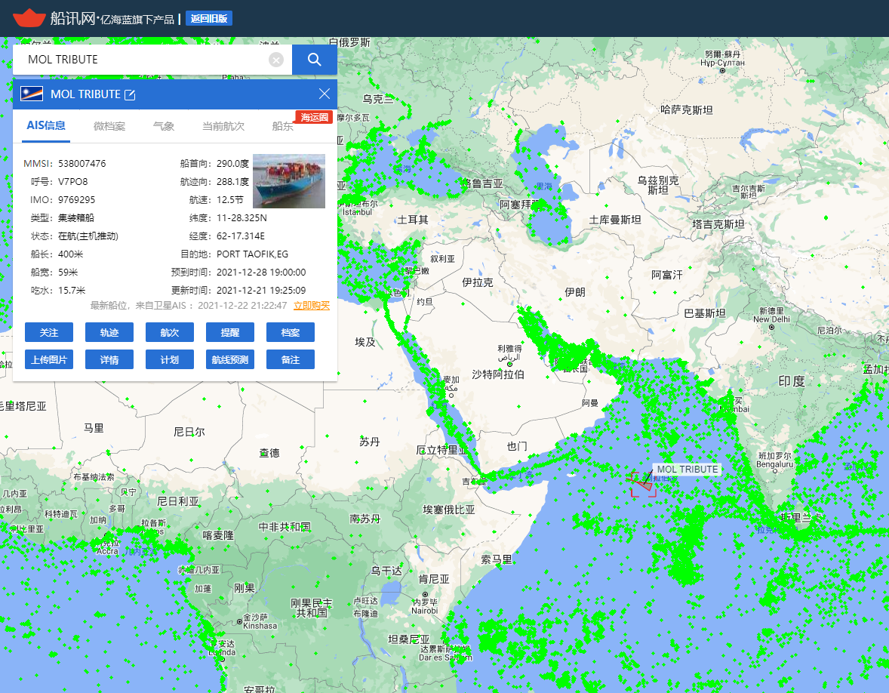Screen dimensions: 889x693
Task: Close the MOL TRIBUTE info panel
Action: [x=325, y=94]
